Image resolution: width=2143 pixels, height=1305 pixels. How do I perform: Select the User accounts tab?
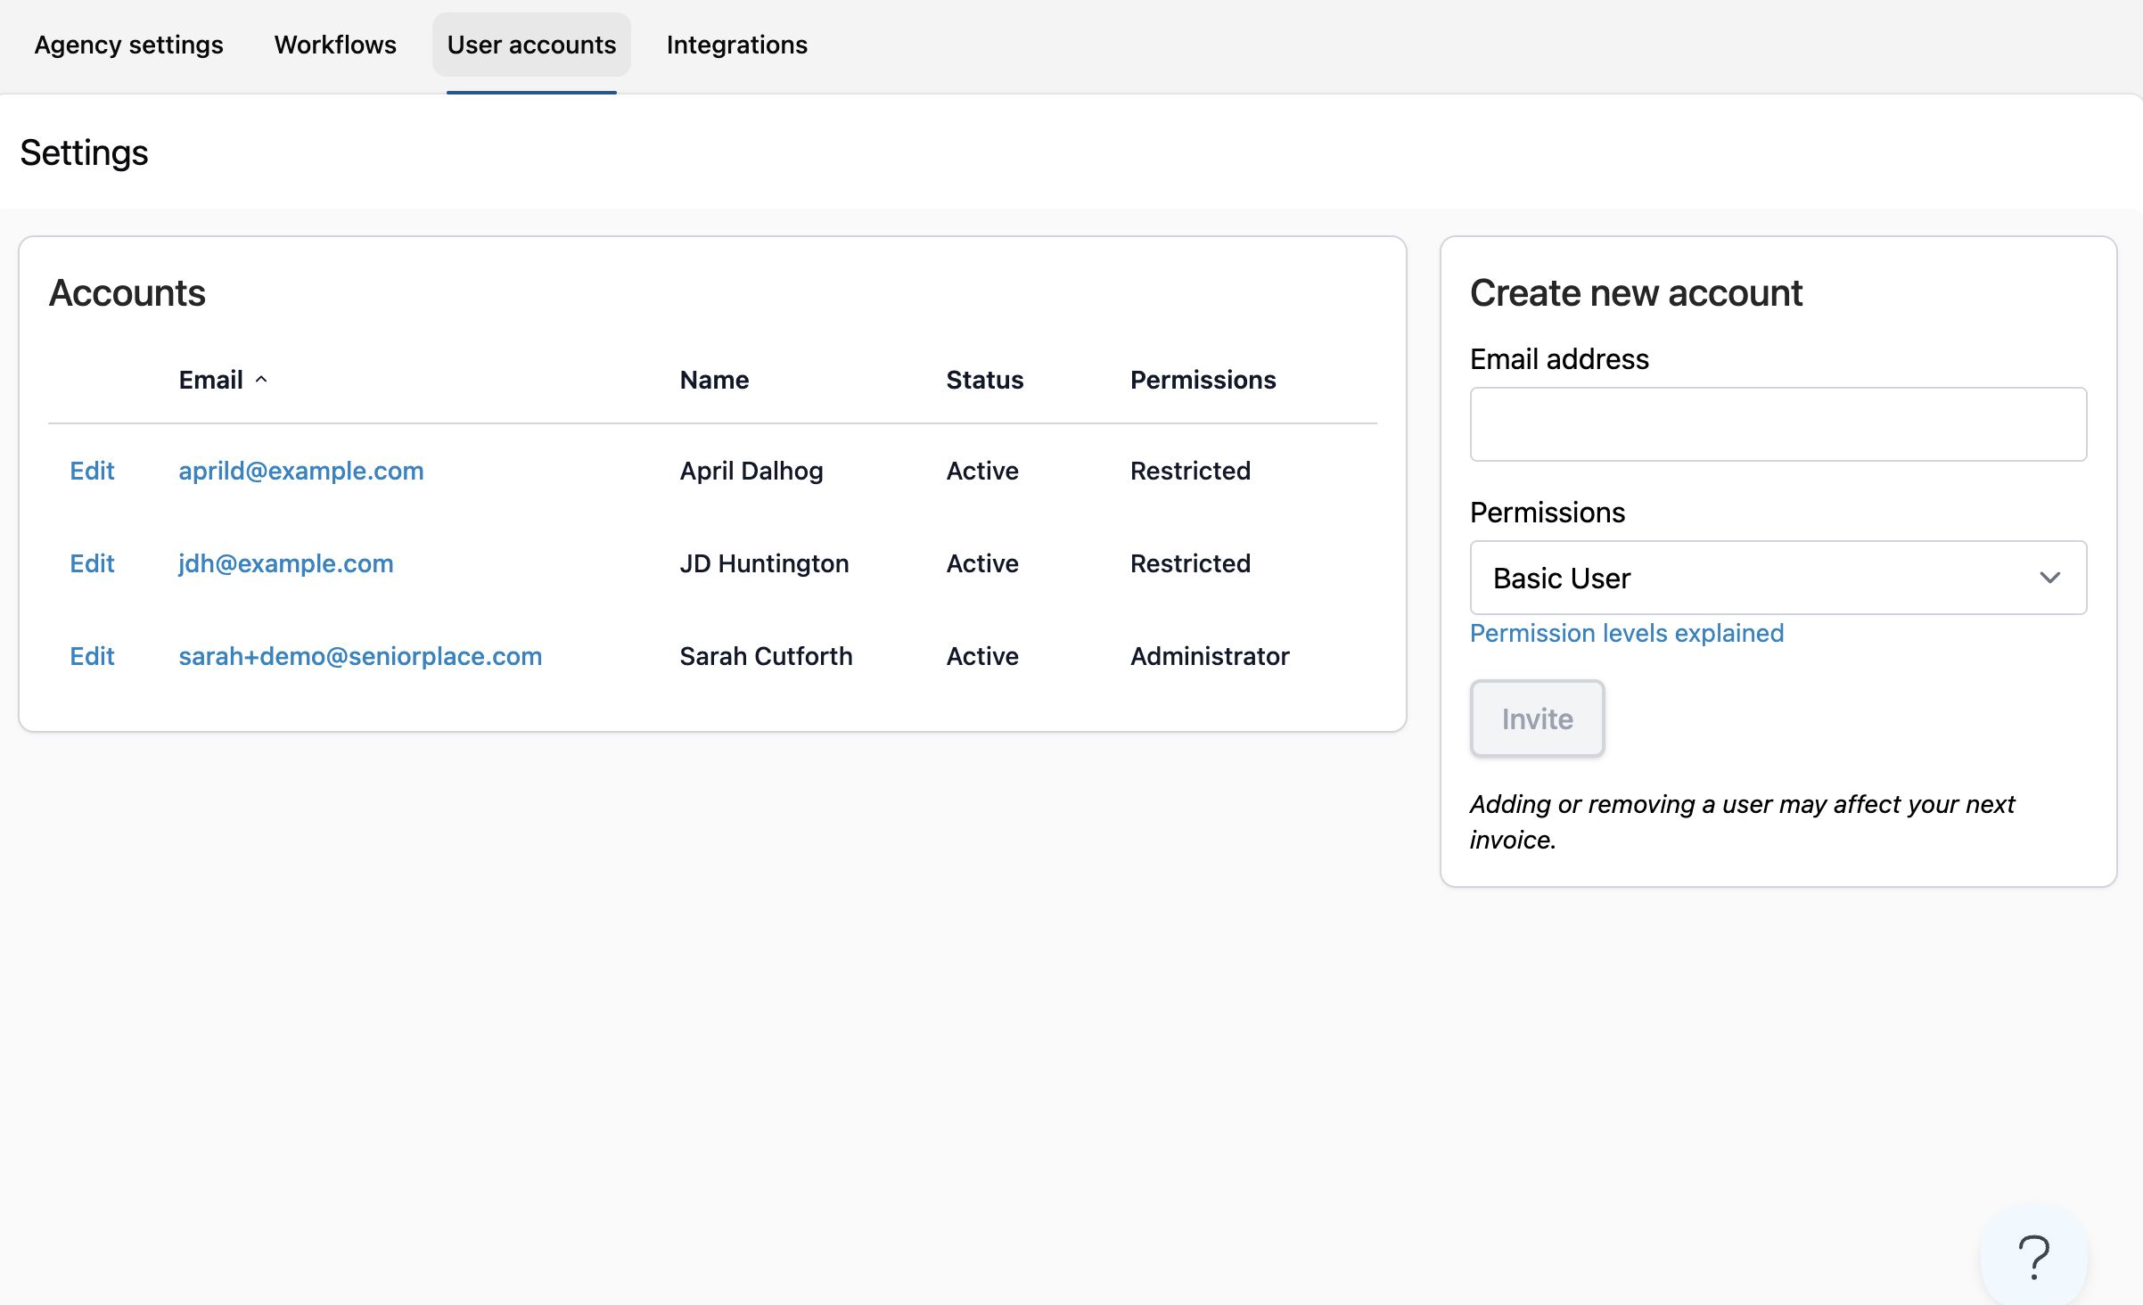[x=531, y=45]
